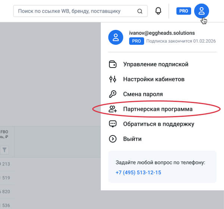Select "Выйти" to log out
The height and width of the screenshot is (209, 224).
pos(132,139)
